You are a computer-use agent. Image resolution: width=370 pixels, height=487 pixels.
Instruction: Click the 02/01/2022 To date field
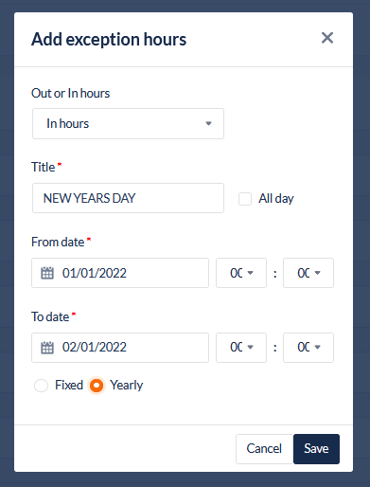(x=120, y=348)
